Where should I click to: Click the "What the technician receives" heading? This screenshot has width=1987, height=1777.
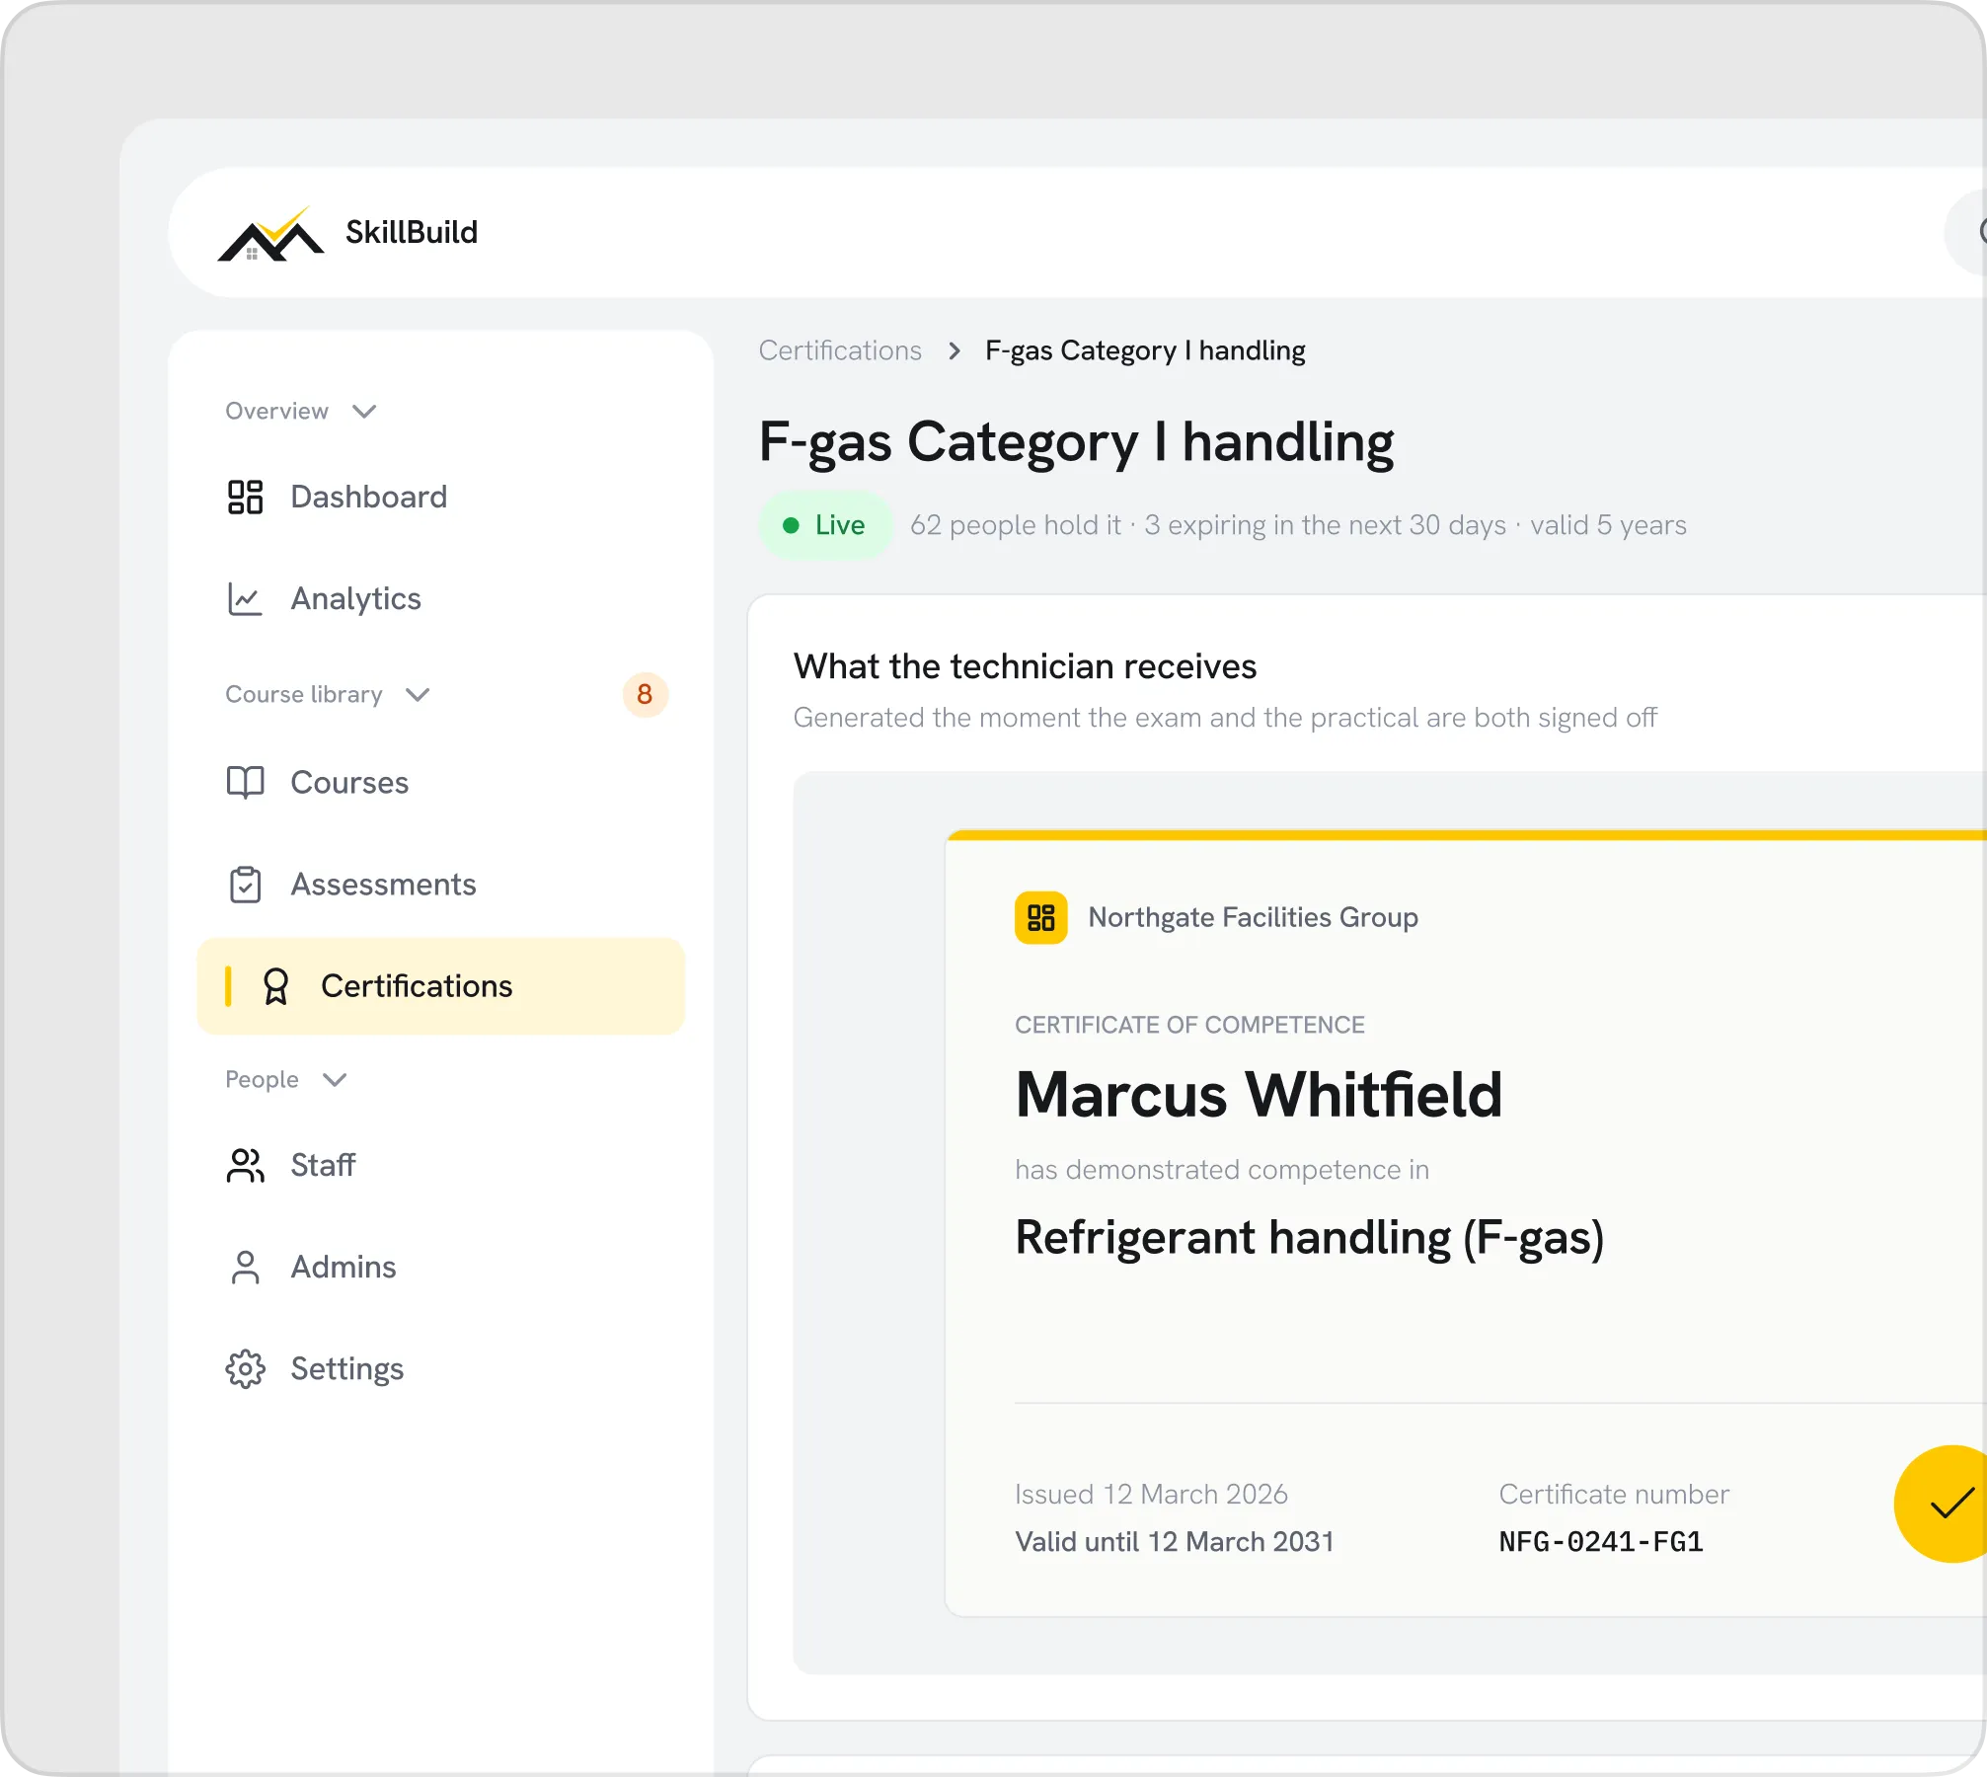[1025, 666]
